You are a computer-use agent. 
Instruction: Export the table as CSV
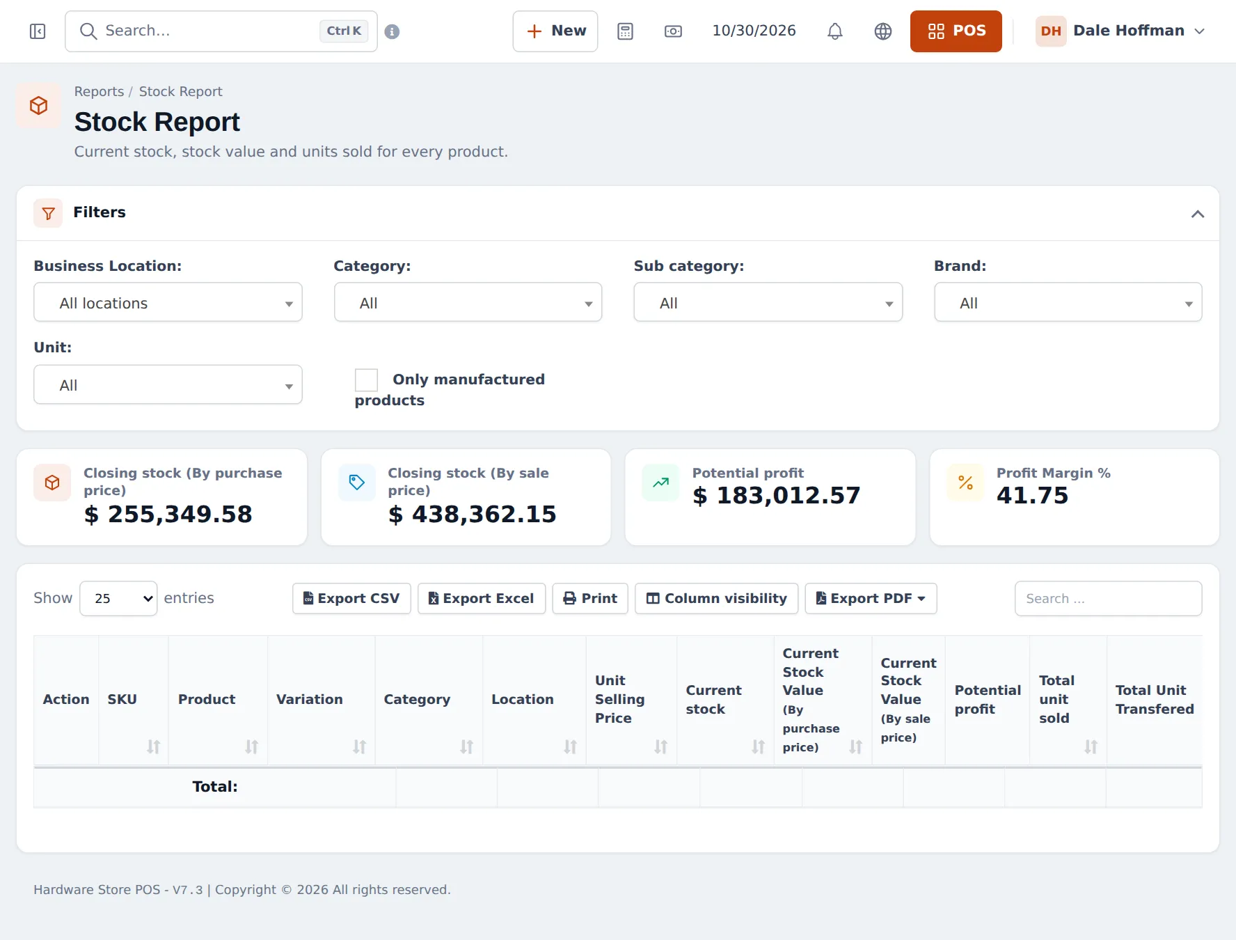coord(351,599)
